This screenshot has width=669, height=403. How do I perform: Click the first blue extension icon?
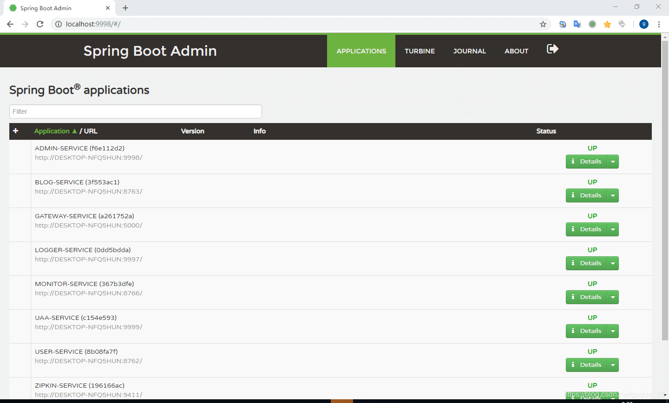(563, 24)
